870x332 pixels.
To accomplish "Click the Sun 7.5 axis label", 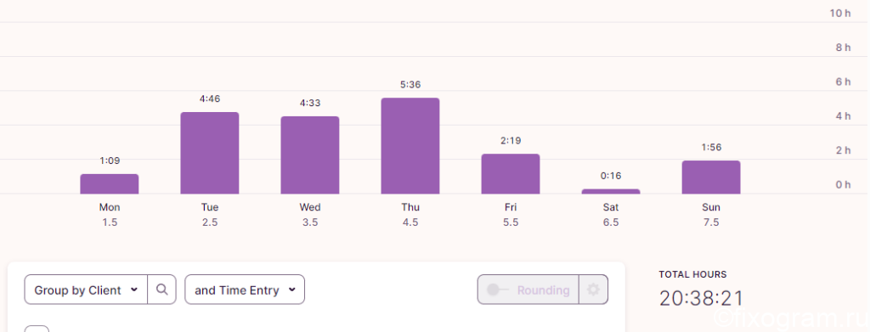I will click(711, 215).
